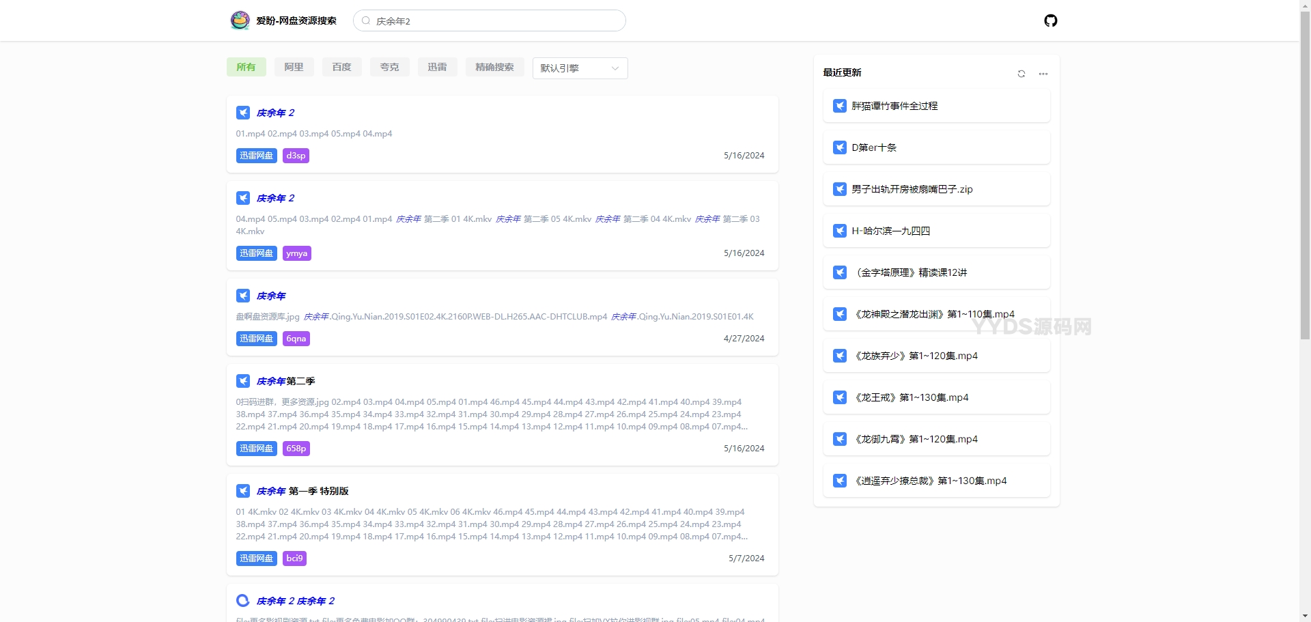Expand the 默认引擎 search engine dropdown
Viewport: 1311px width, 622px height.
tap(580, 68)
